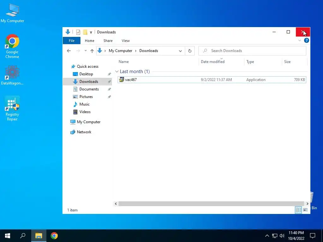The image size is (323, 242).
Task: Open network status tray icon
Action: click(x=275, y=236)
